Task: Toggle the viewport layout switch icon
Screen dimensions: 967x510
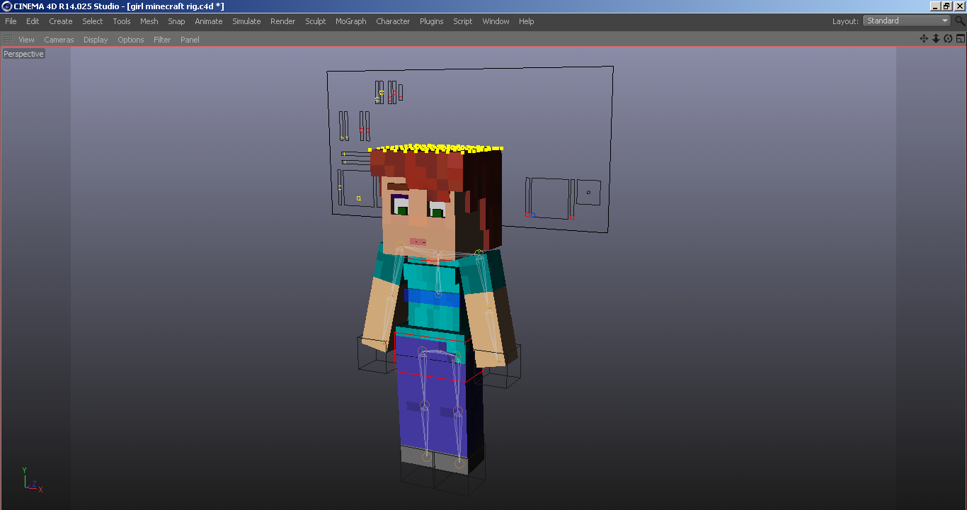Action: pos(960,38)
